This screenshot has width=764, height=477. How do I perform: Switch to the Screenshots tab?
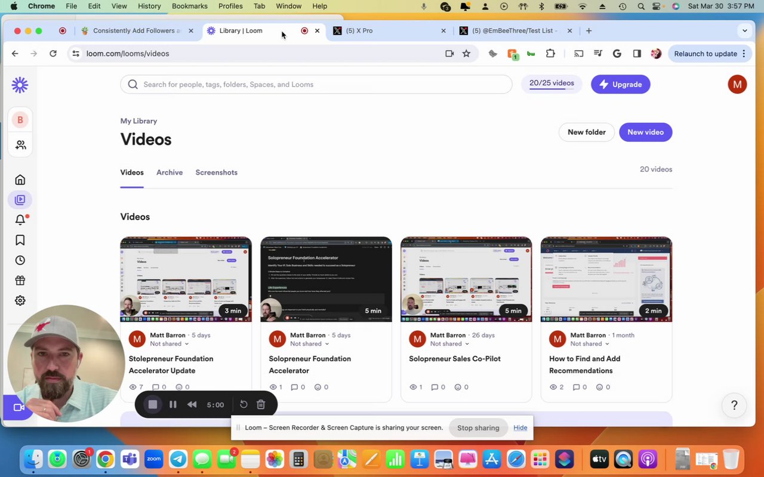pyautogui.click(x=216, y=172)
